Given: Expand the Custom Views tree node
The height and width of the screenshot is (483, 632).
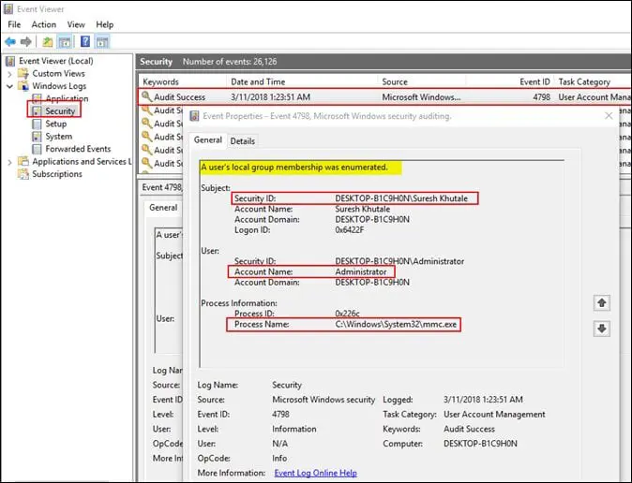Looking at the screenshot, I should point(10,73).
